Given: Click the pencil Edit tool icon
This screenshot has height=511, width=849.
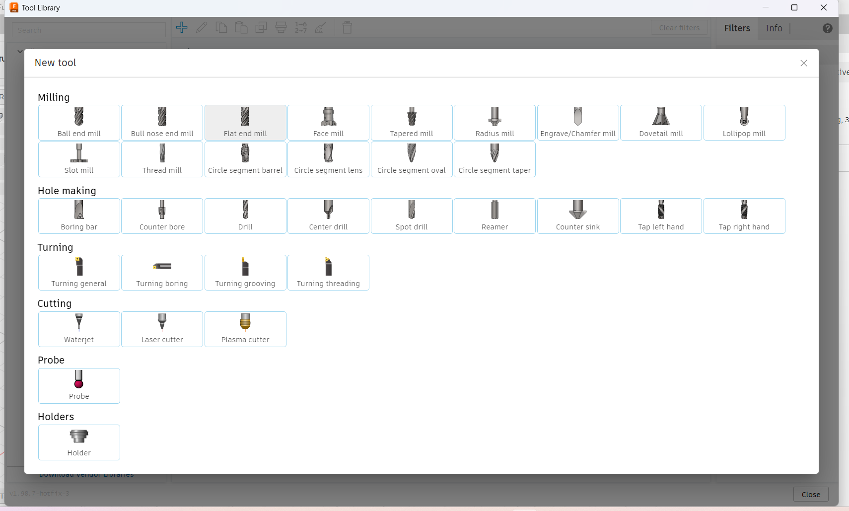Looking at the screenshot, I should (x=202, y=27).
